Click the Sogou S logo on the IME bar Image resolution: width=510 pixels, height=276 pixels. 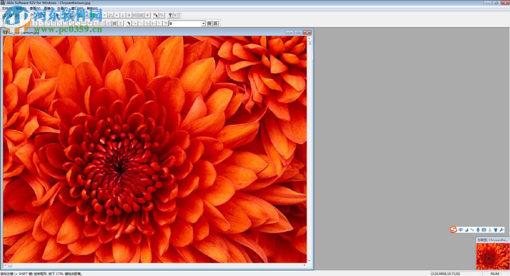(x=453, y=230)
